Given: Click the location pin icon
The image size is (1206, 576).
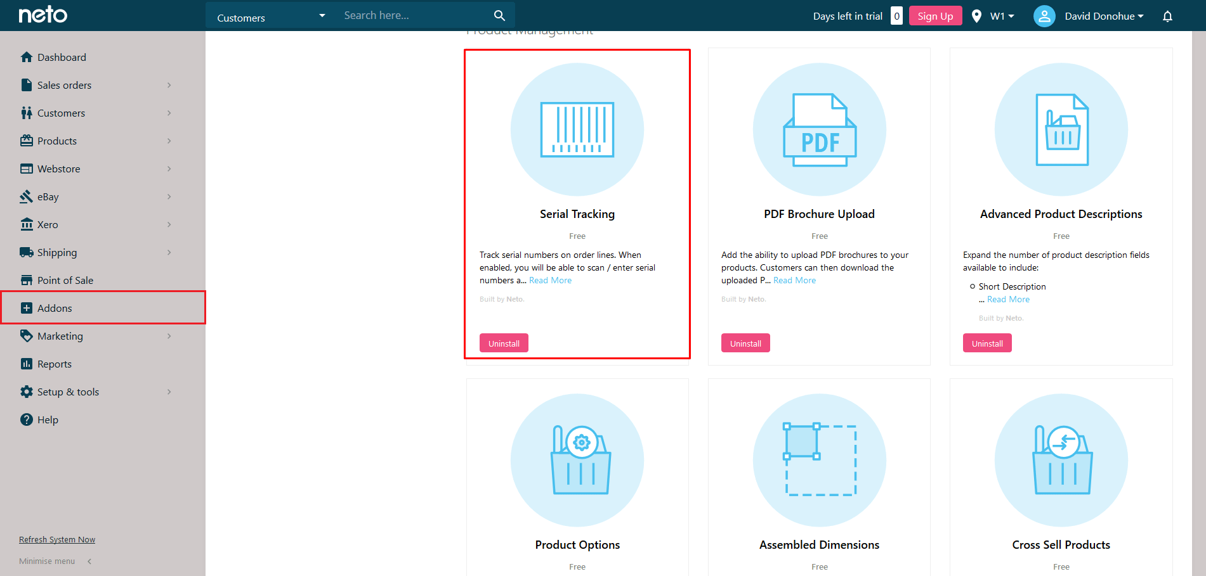Looking at the screenshot, I should tap(976, 16).
